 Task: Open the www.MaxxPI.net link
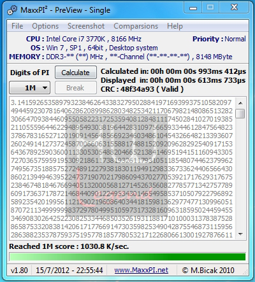coord(142,270)
